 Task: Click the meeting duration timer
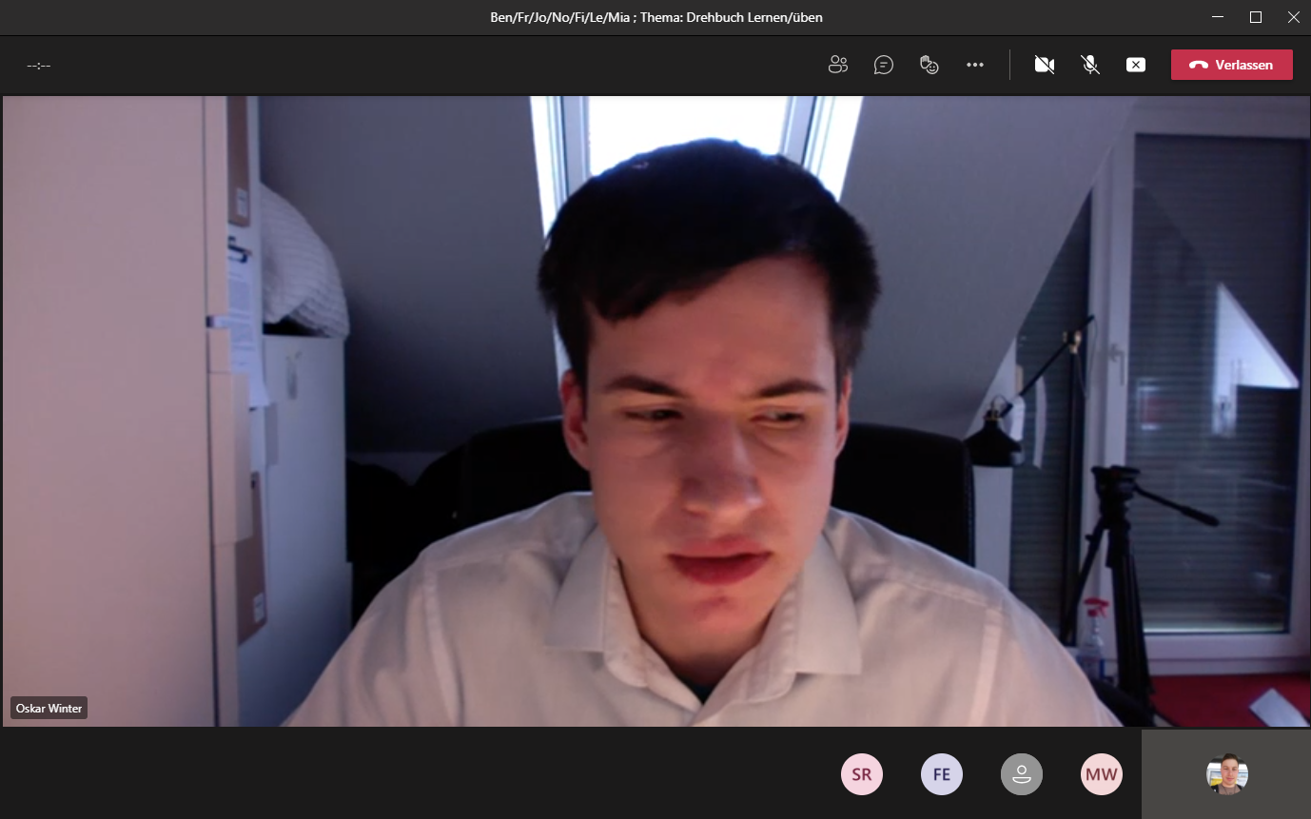39,66
